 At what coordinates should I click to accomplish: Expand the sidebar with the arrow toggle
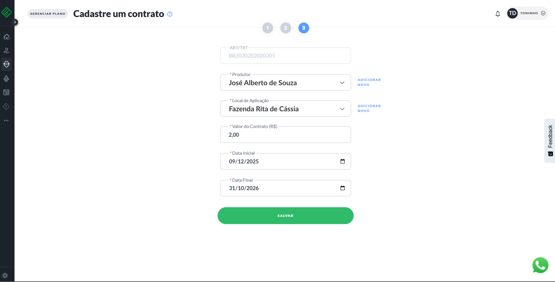pos(15,22)
